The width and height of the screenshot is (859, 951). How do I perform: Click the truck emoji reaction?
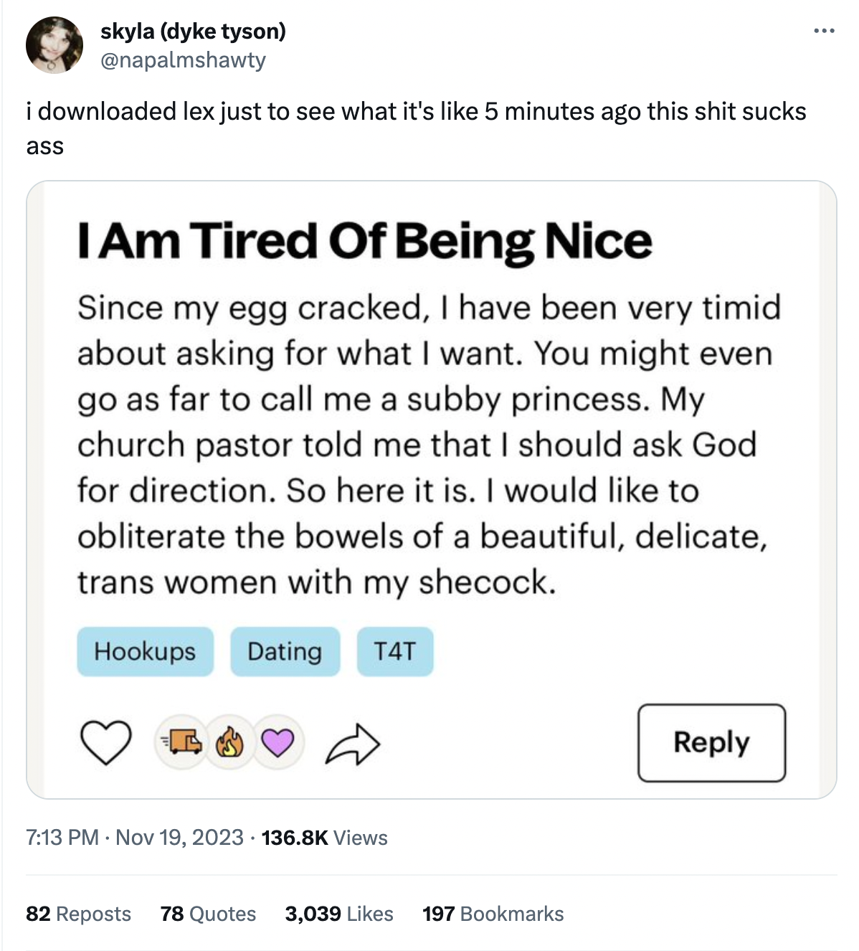coord(181,742)
